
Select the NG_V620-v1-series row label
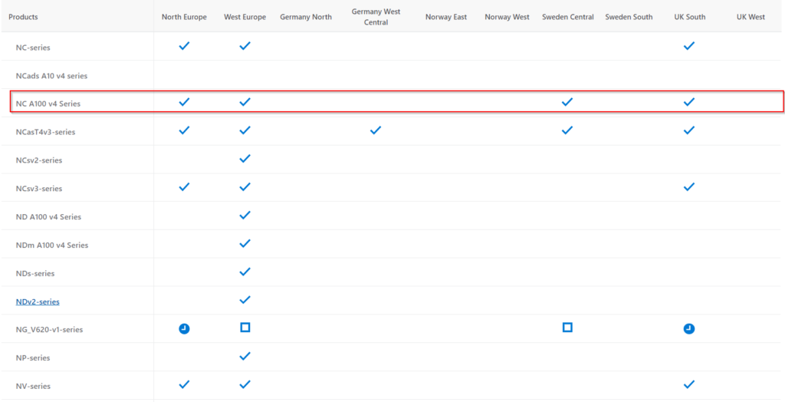tap(49, 330)
